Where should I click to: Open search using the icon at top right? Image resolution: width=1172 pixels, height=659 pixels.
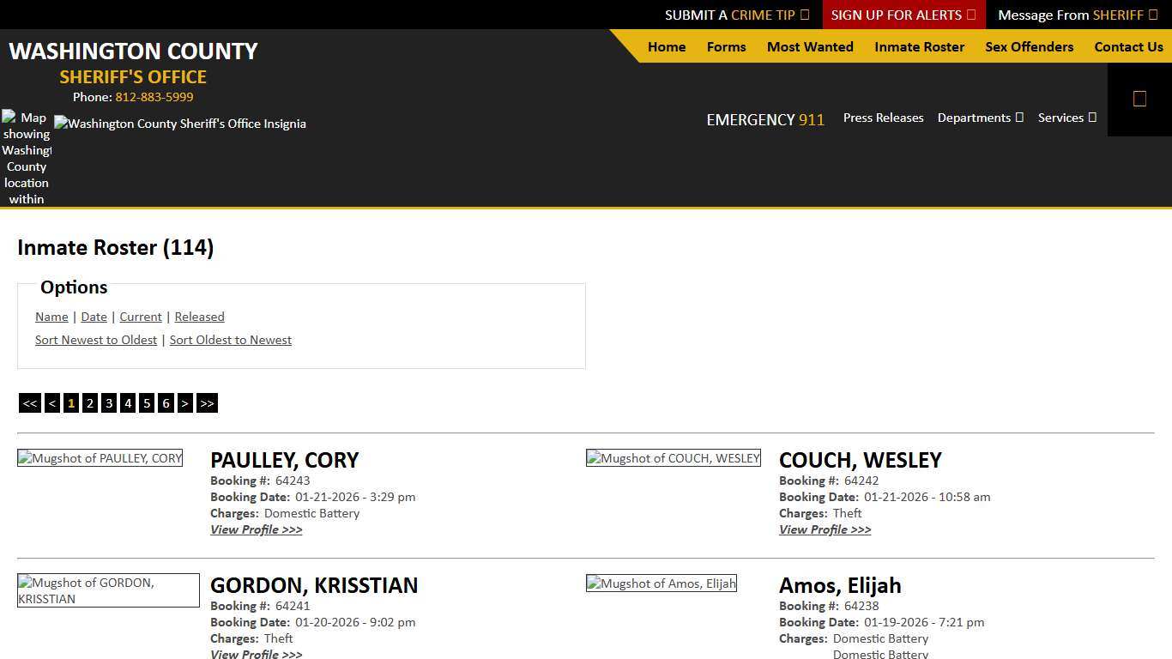pos(1139,98)
